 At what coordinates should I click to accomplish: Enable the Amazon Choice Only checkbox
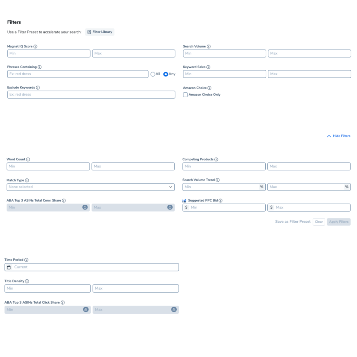click(185, 95)
